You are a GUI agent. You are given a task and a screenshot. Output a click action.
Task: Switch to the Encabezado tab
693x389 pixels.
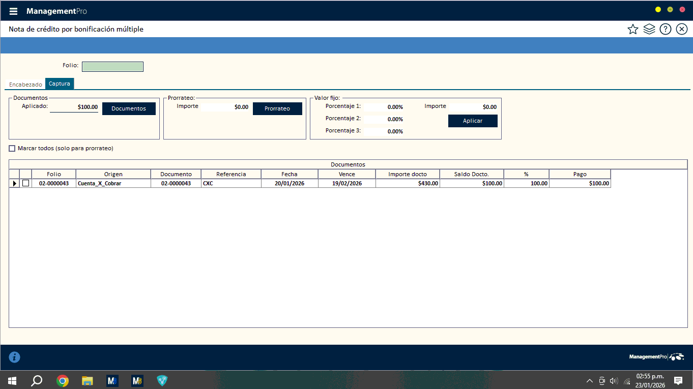pyautogui.click(x=25, y=85)
